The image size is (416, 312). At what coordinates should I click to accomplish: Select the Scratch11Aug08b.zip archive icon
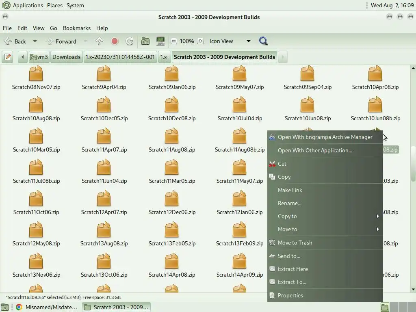pyautogui.click(x=239, y=136)
